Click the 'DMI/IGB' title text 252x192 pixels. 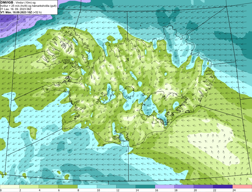click(x=7, y=3)
